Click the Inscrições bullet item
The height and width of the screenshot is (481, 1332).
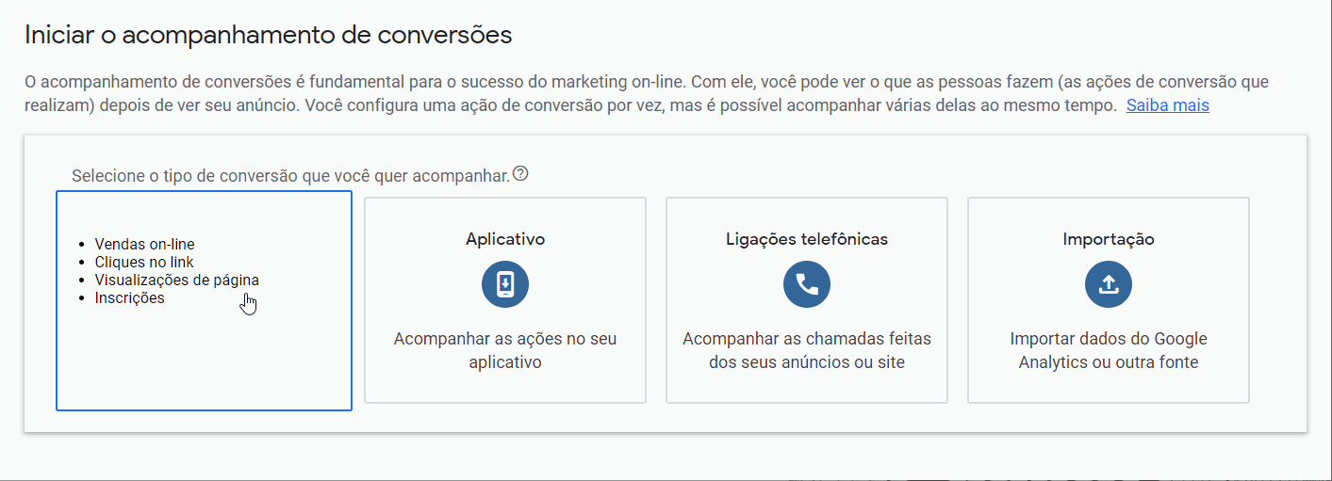coord(129,298)
